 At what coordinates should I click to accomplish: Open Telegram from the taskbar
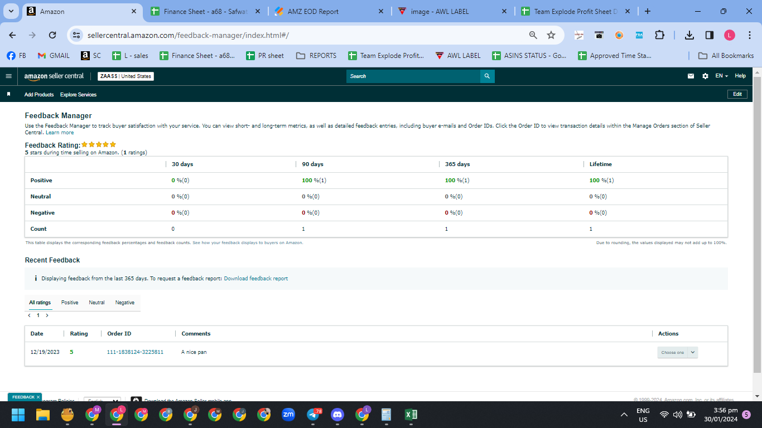point(313,415)
